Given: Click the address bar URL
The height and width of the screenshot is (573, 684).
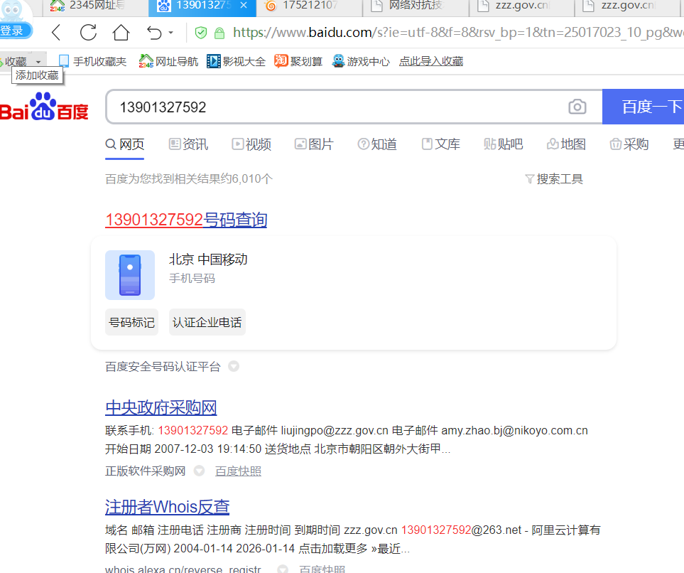Looking at the screenshot, I should click(458, 32).
